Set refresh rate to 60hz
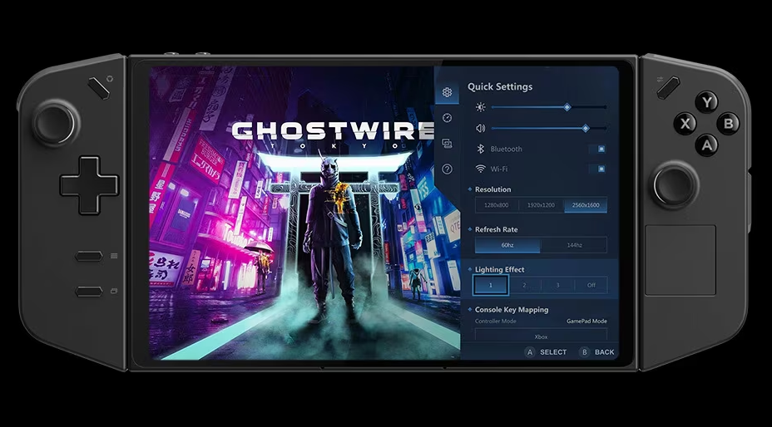Viewport: 772px width, 427px height. point(507,245)
